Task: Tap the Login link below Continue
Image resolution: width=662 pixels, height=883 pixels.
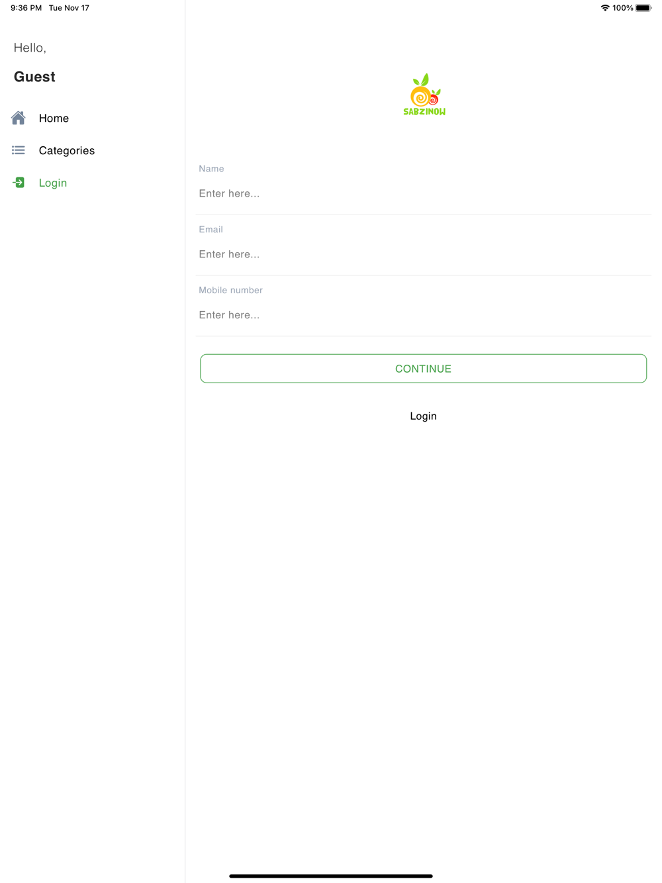Action: pos(424,416)
